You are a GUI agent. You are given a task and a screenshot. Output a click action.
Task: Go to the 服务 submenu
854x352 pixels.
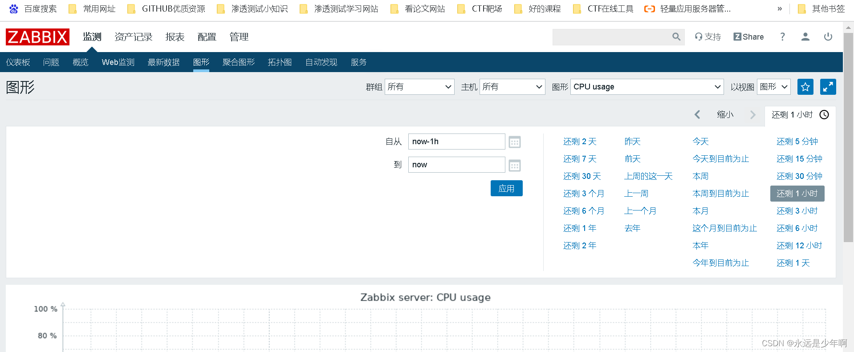[359, 62]
